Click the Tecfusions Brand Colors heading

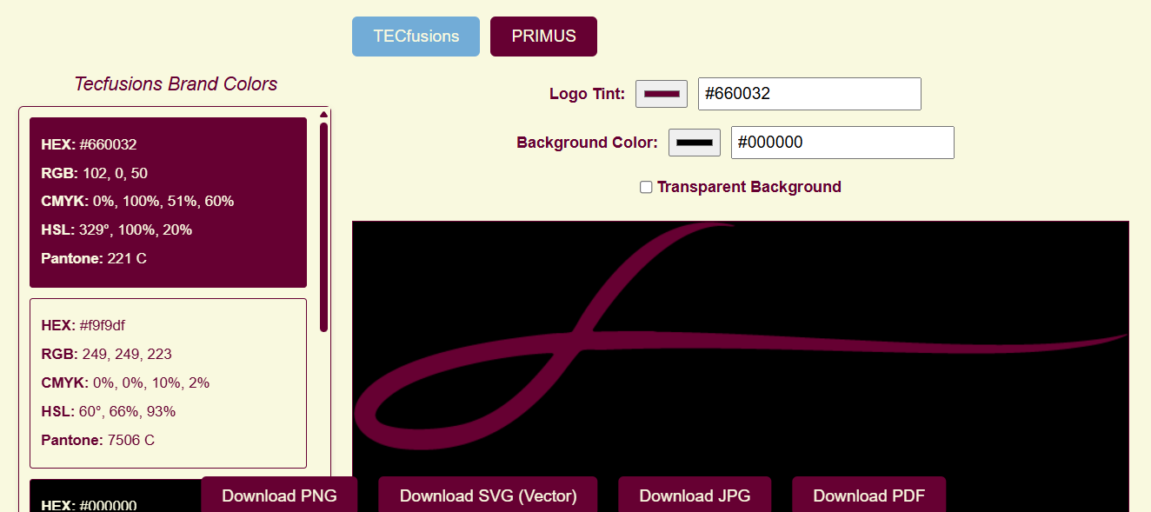coord(176,83)
